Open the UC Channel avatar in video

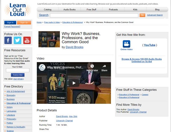42,67
